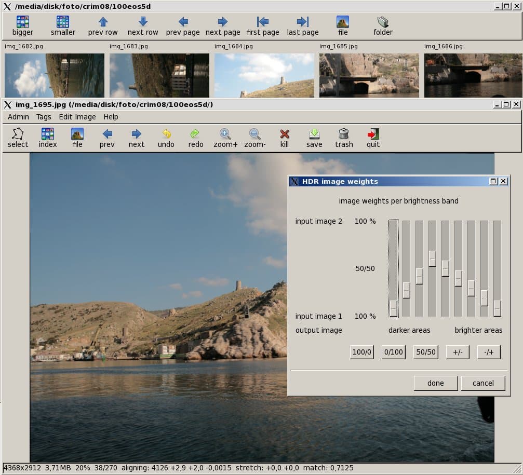Undo the last image edit
523x475 pixels.
[x=166, y=134]
